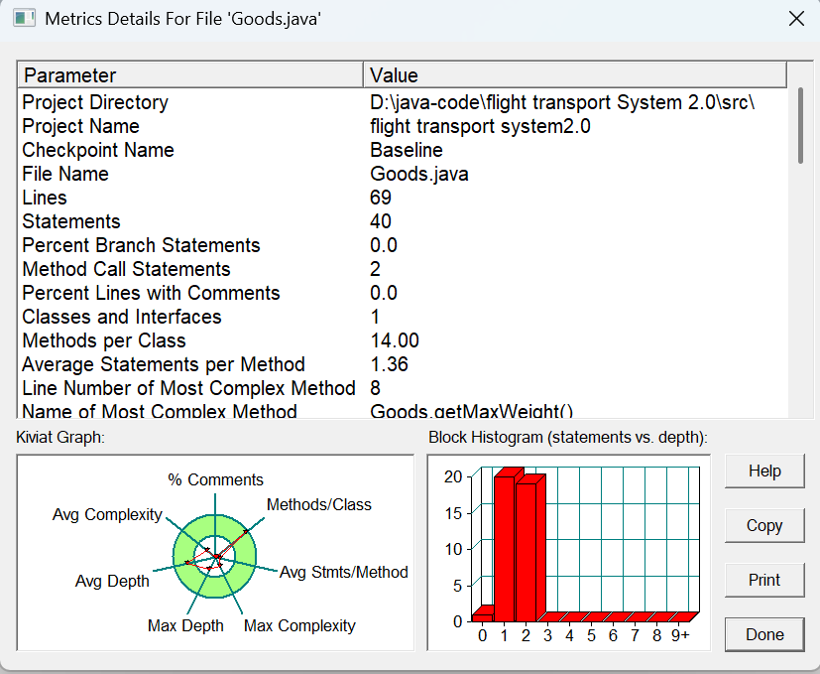Click value 'flight transport system2.0'

click(480, 126)
